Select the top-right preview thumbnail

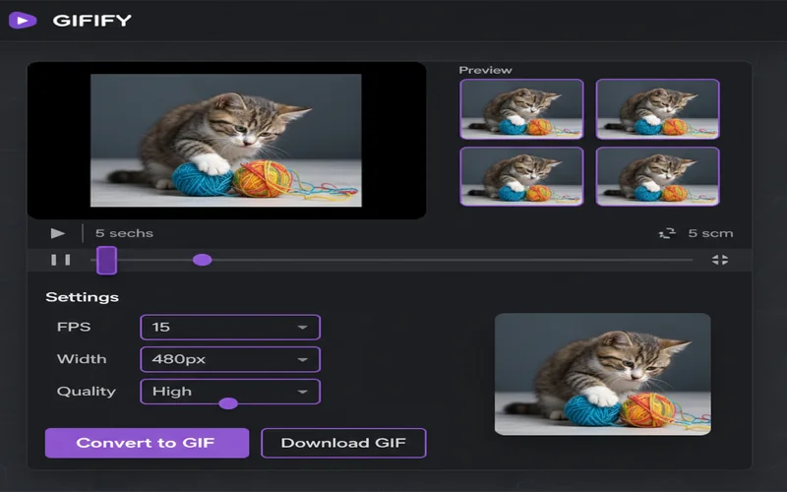tap(657, 109)
